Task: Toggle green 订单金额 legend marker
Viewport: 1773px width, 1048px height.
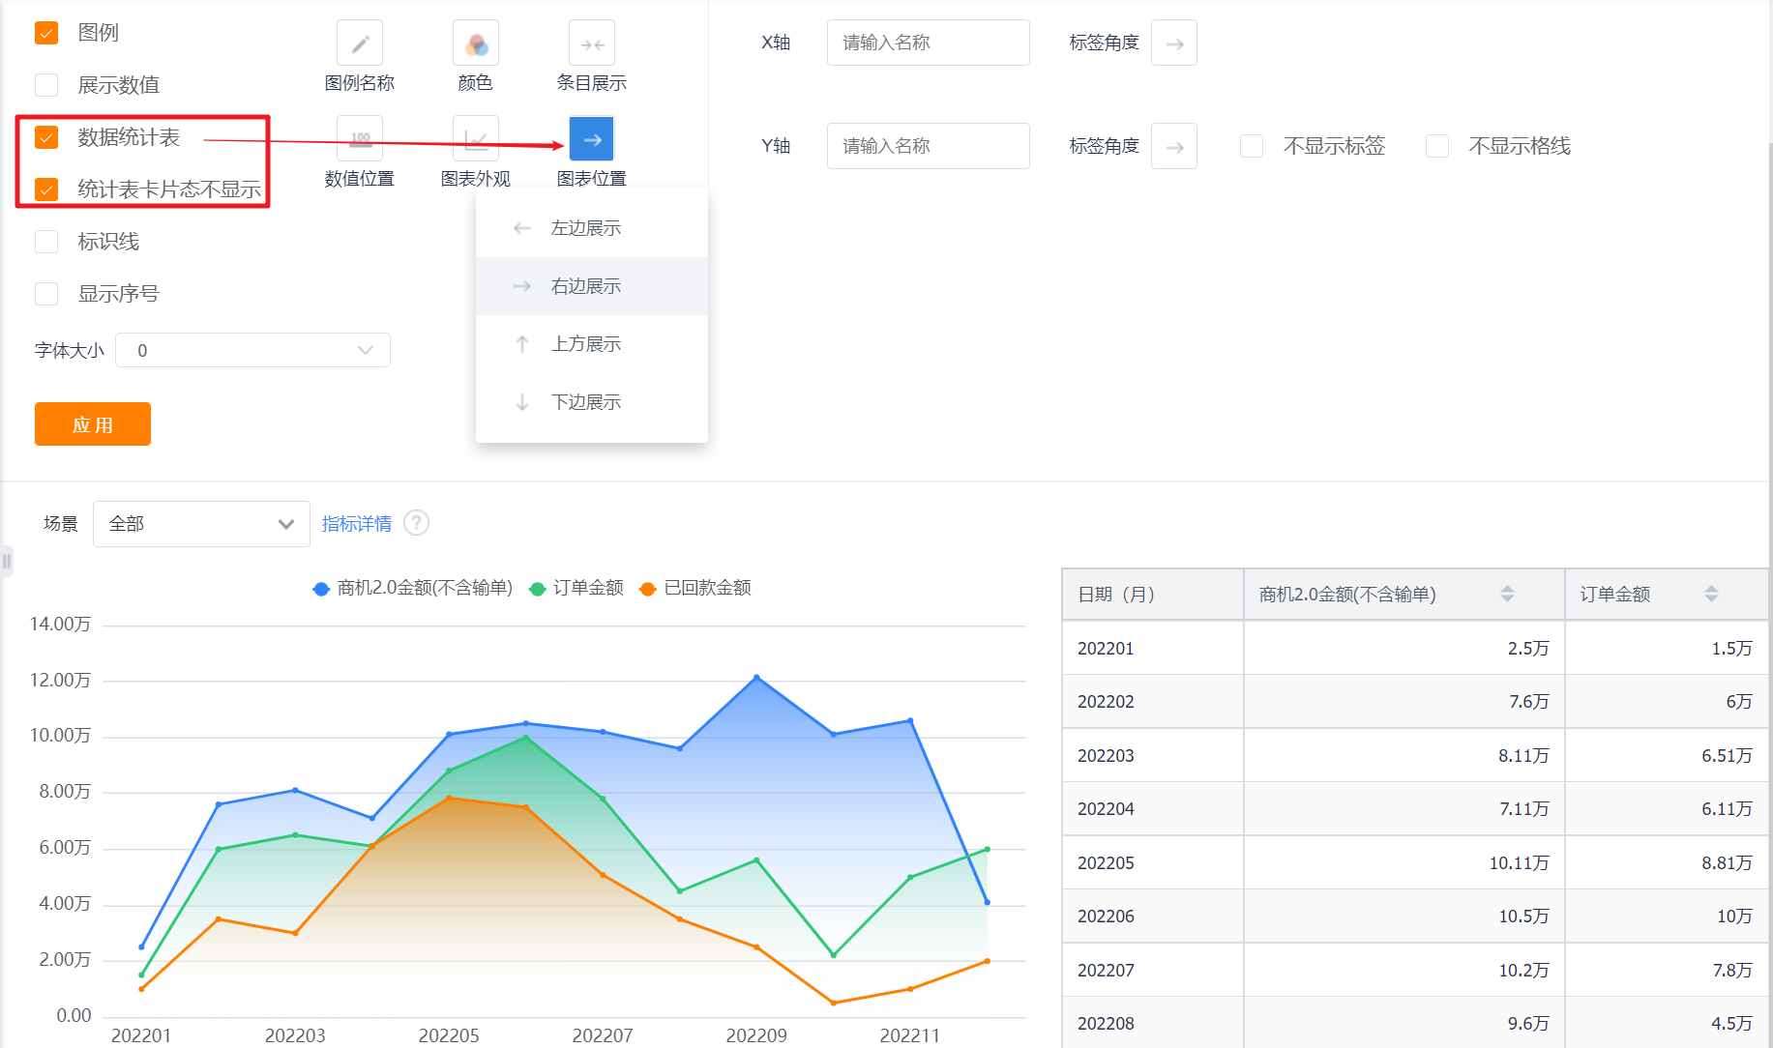Action: [x=538, y=589]
